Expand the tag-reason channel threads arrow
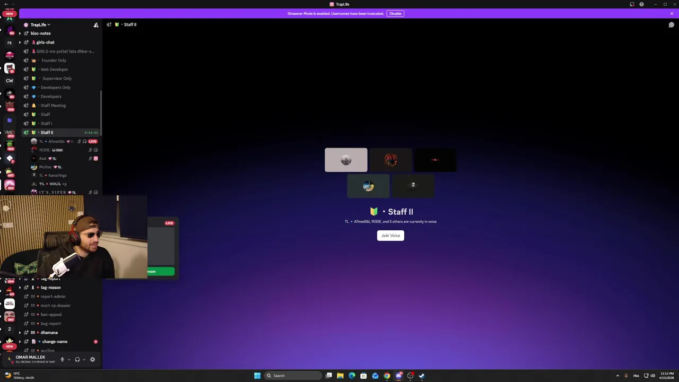The width and height of the screenshot is (679, 382). coord(20,288)
